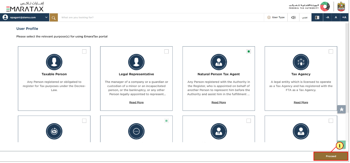Tick the Legal Representative checkbox
350x163 pixels.
point(167,51)
